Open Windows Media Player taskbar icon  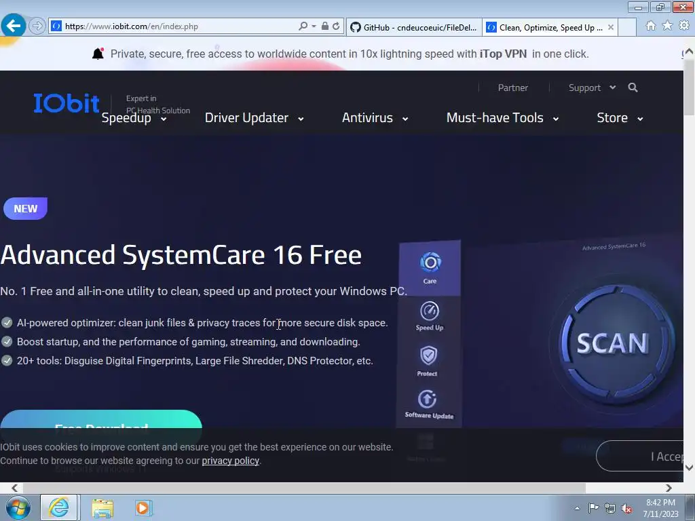coord(143,507)
